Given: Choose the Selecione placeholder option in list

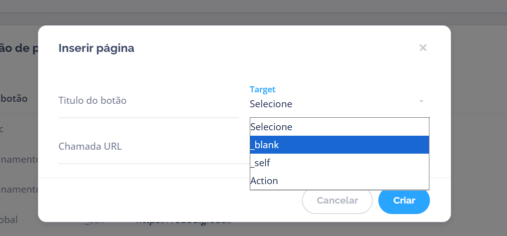Looking at the screenshot, I should click(339, 127).
